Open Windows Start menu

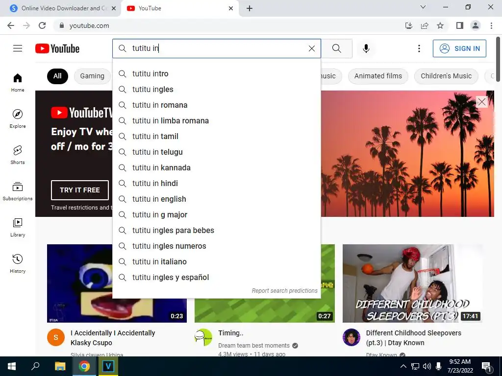point(12,366)
